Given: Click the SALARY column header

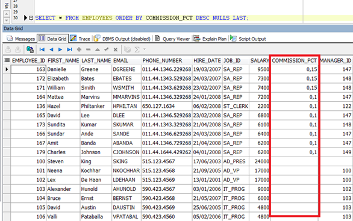Looking at the screenshot, I should click(260, 61).
